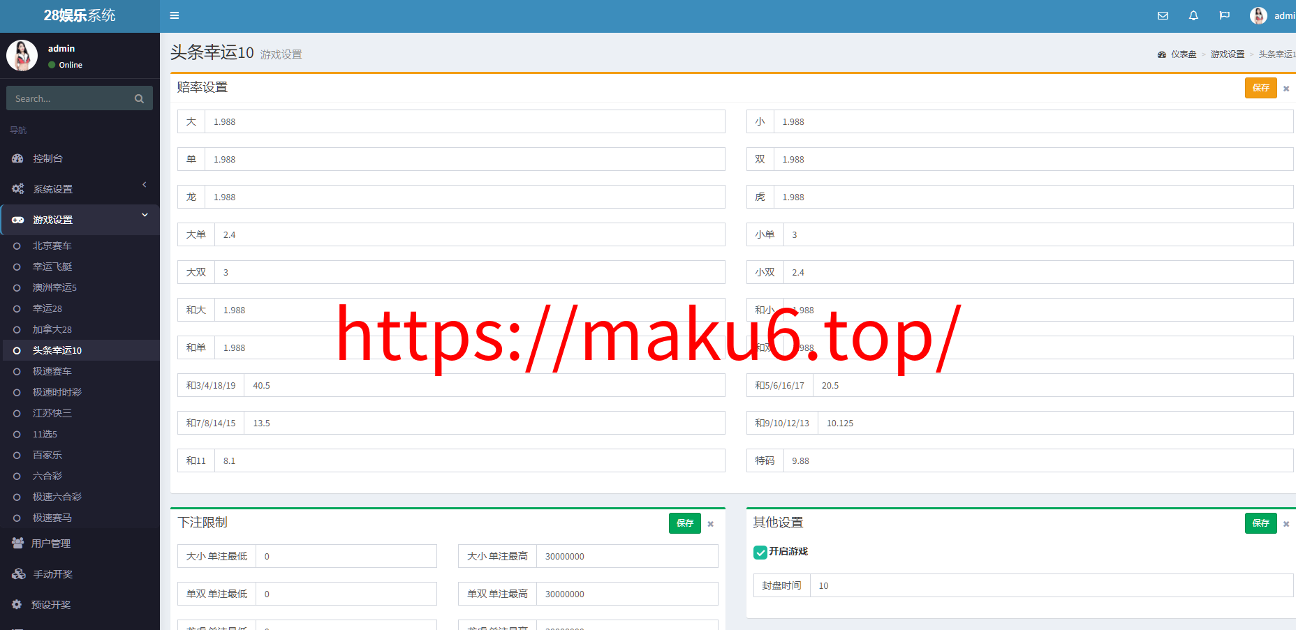Close the 其他设置 panel
Image resolution: width=1296 pixels, height=630 pixels.
pyautogui.click(x=1286, y=524)
